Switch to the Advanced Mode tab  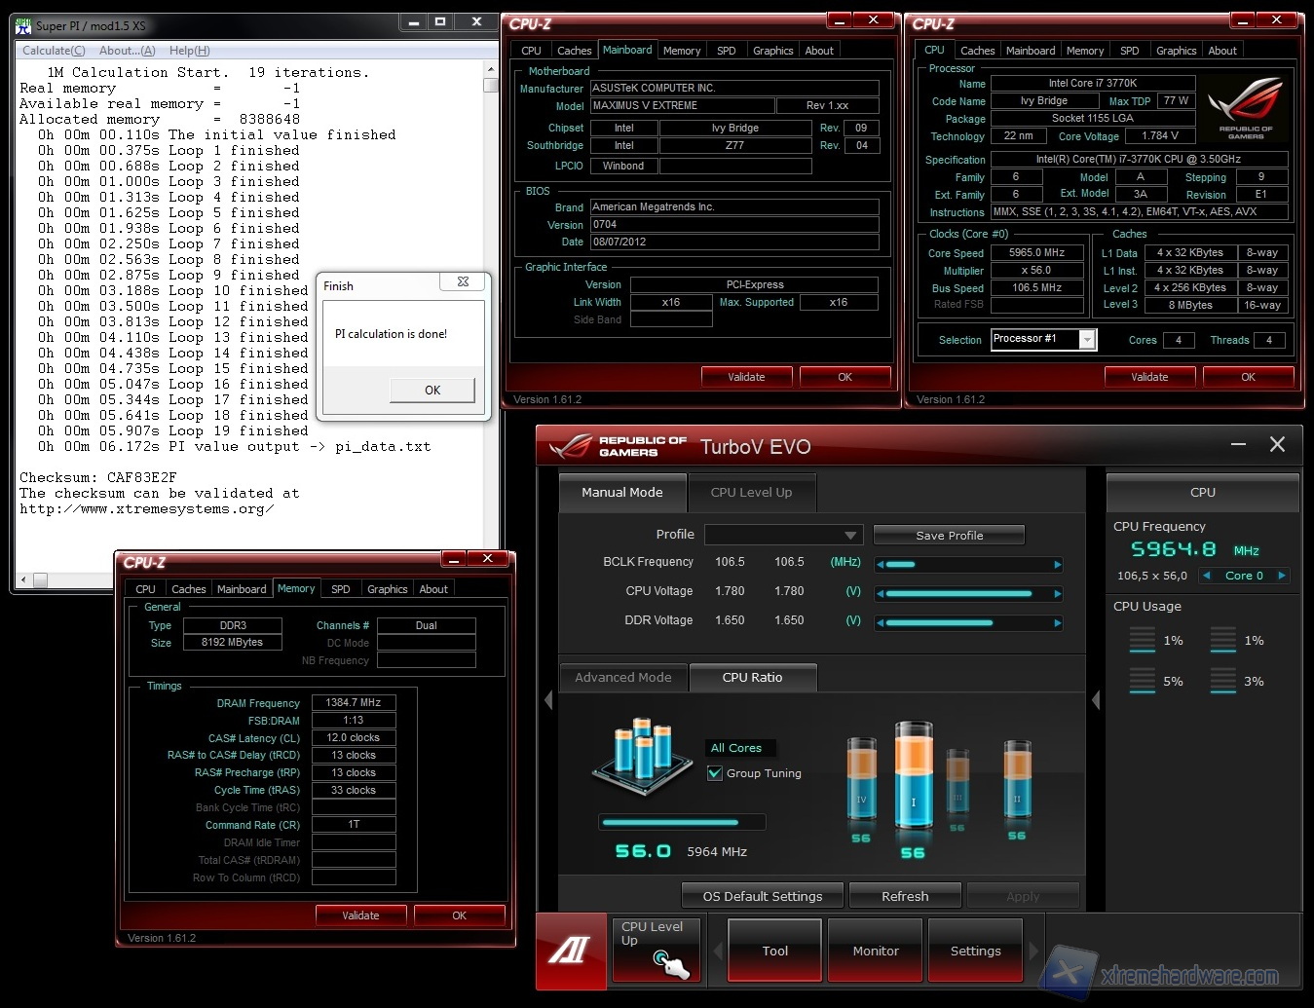pyautogui.click(x=622, y=678)
